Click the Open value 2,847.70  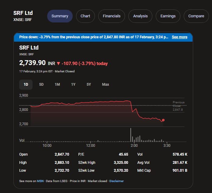(x=62, y=154)
